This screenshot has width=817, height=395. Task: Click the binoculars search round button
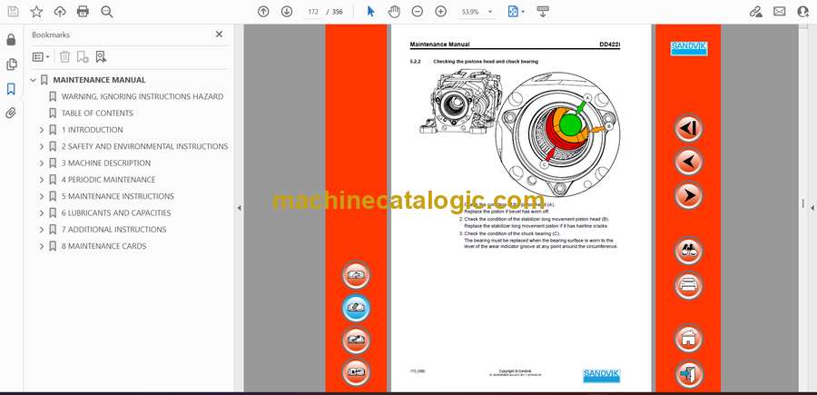click(x=688, y=251)
